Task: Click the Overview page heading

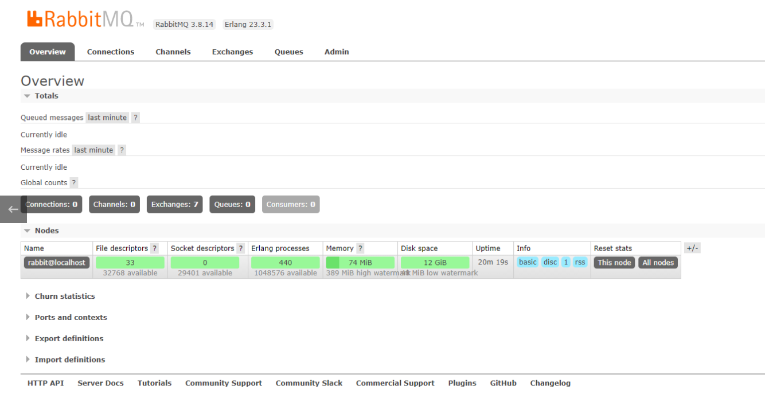Action: pos(52,81)
